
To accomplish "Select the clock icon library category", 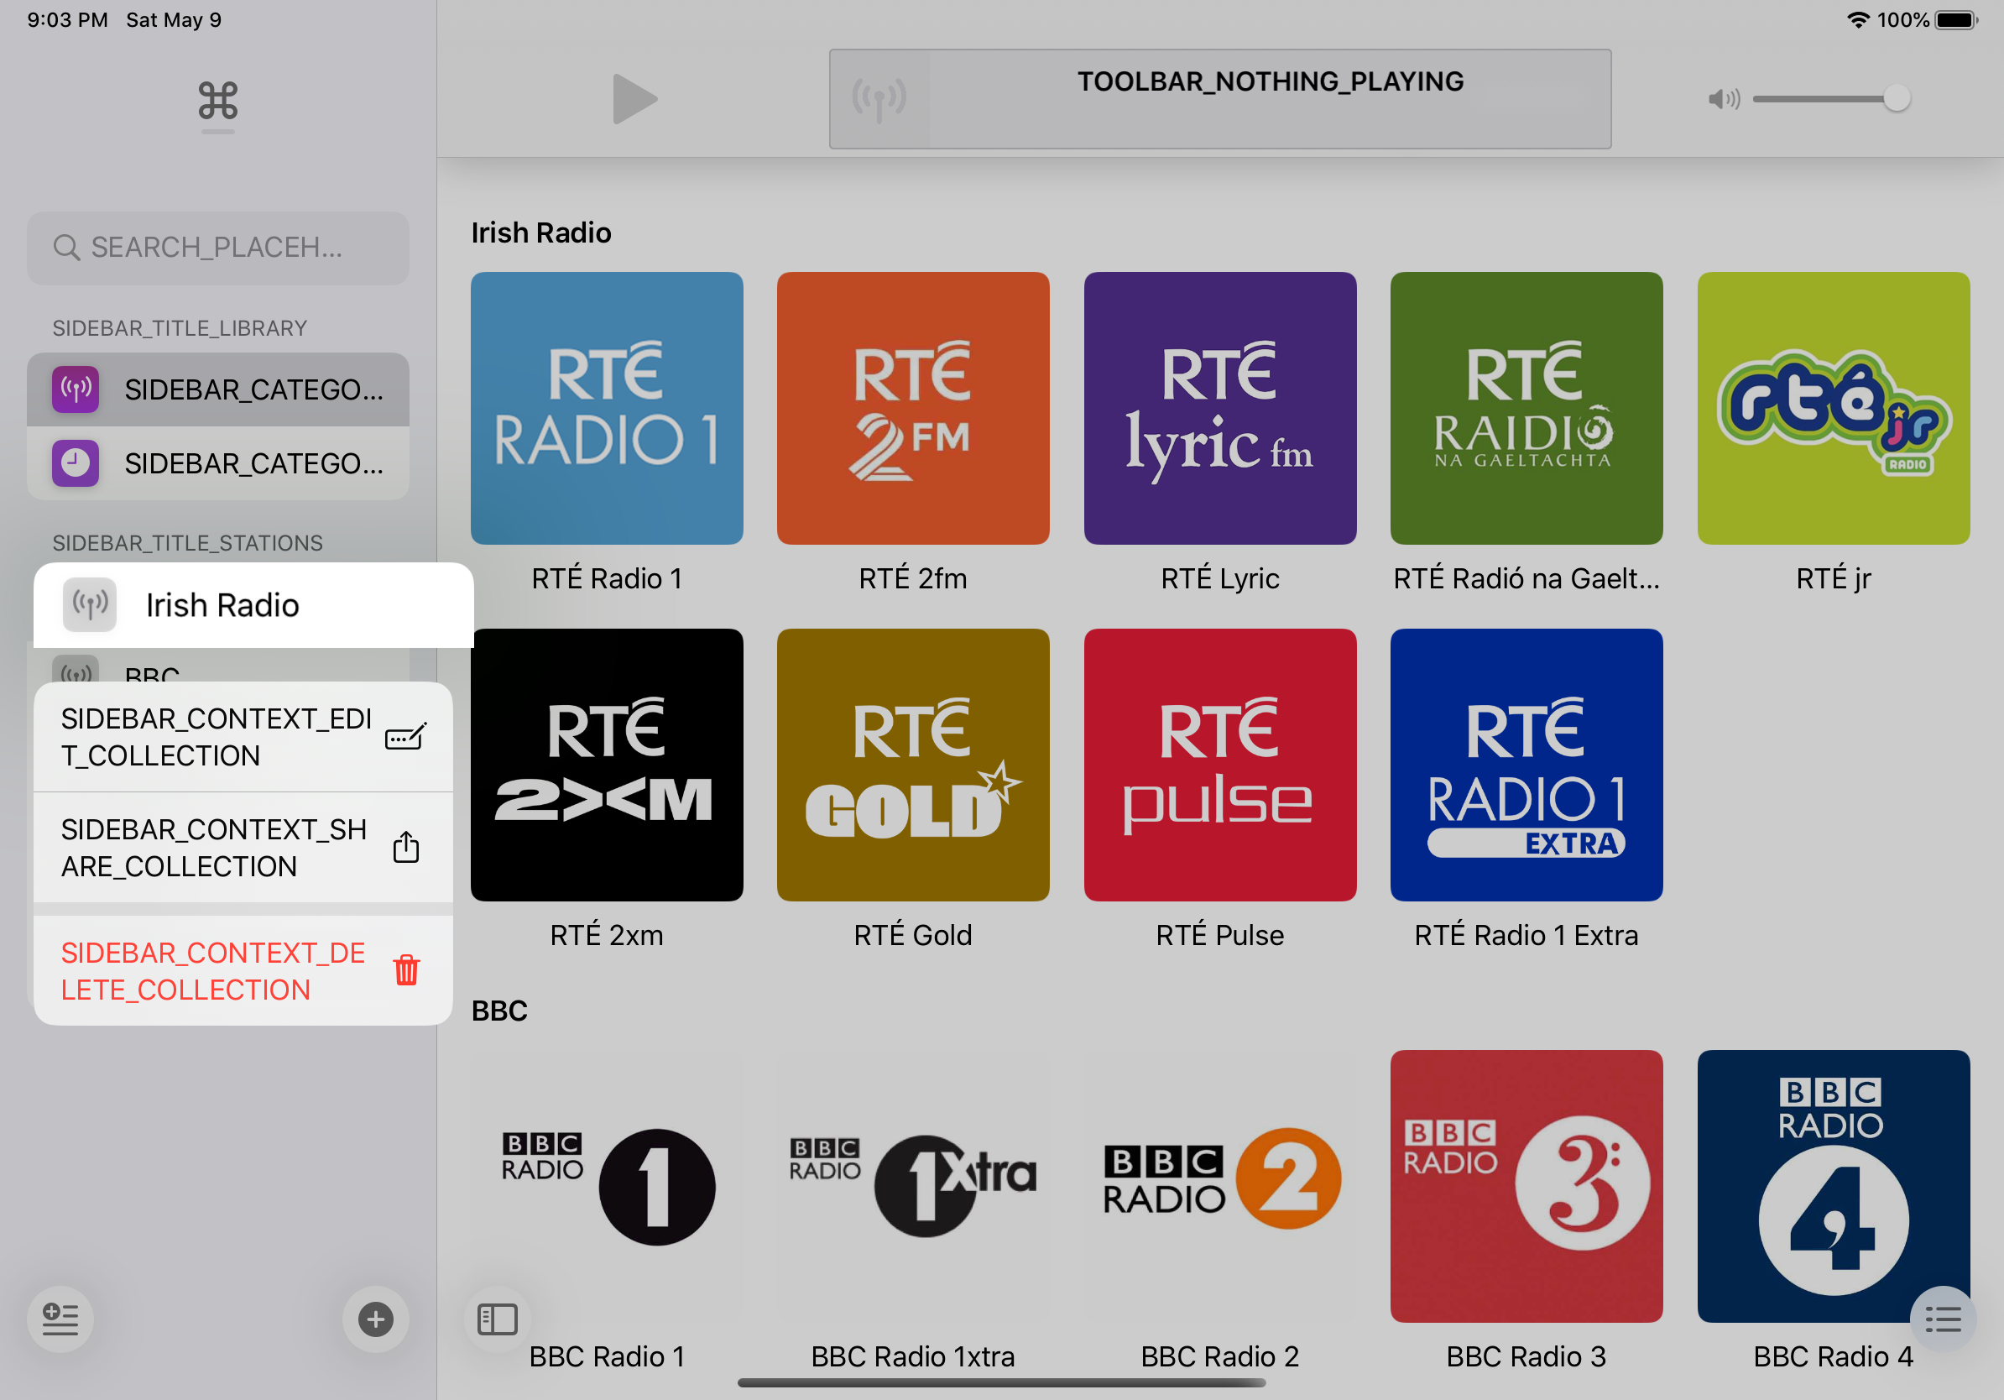I will click(217, 463).
